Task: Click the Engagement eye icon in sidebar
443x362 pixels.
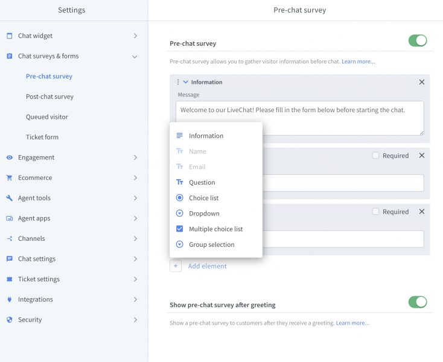Action: point(9,157)
